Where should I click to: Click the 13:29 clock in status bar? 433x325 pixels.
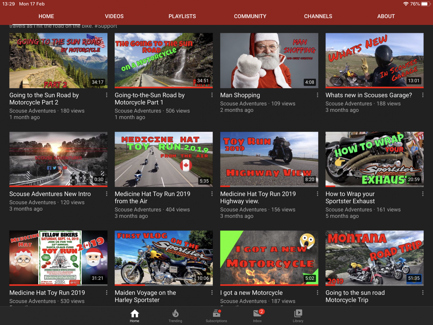(x=9, y=4)
